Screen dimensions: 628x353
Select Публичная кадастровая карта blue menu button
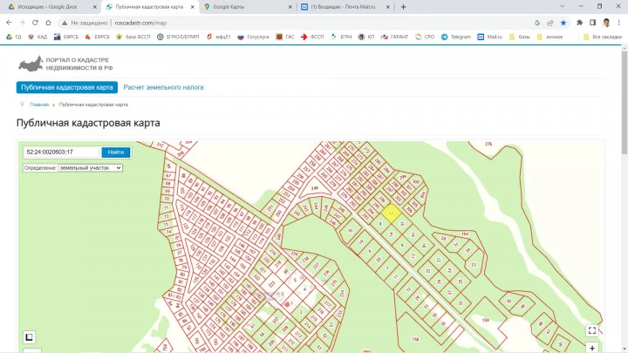click(x=67, y=87)
